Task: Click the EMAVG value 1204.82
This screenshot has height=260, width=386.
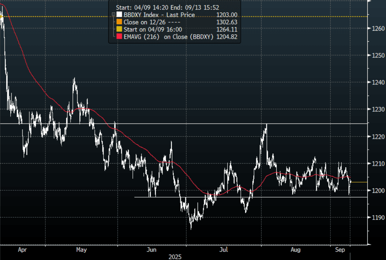Action: coord(227,37)
